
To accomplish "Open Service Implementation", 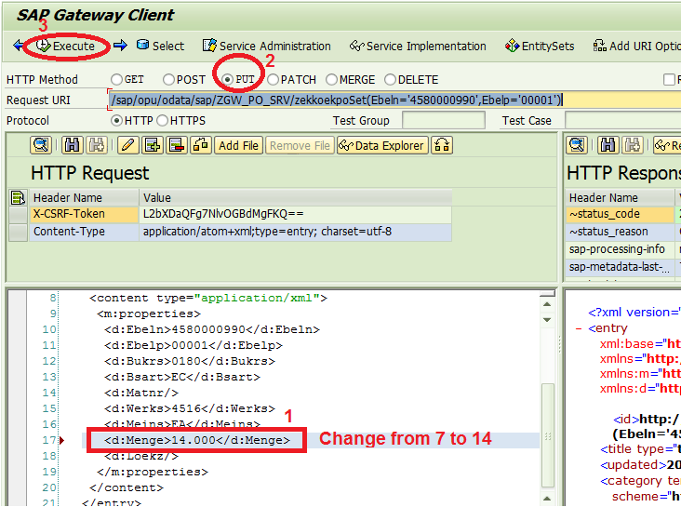I will coord(418,46).
